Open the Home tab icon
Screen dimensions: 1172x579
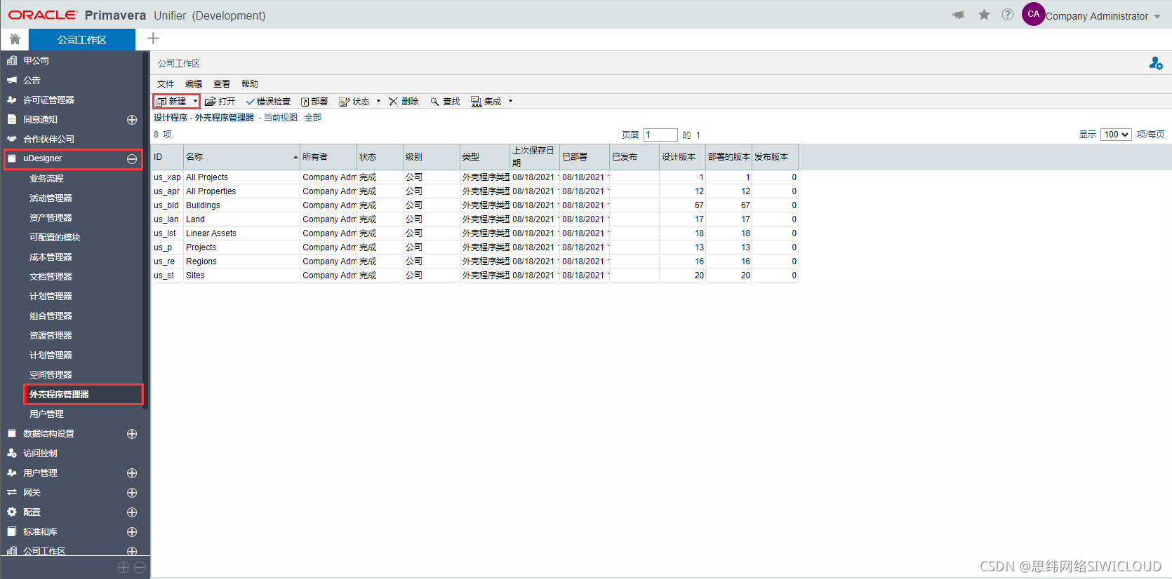pos(15,39)
